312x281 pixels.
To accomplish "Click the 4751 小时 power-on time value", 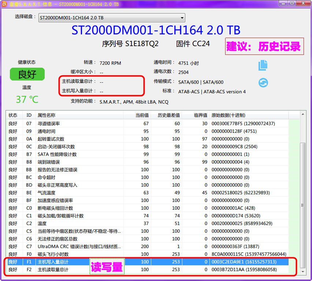I will point(189,63).
